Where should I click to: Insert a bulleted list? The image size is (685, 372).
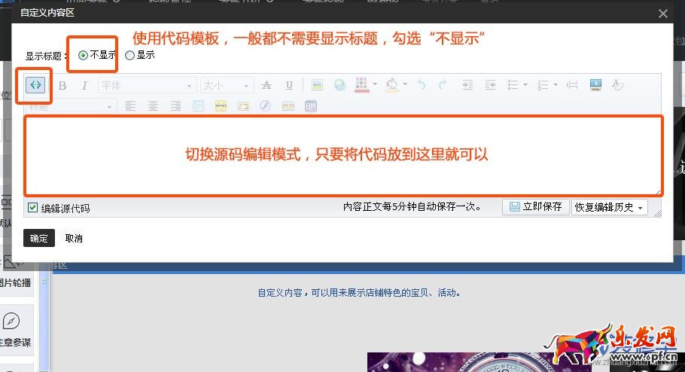(x=513, y=85)
